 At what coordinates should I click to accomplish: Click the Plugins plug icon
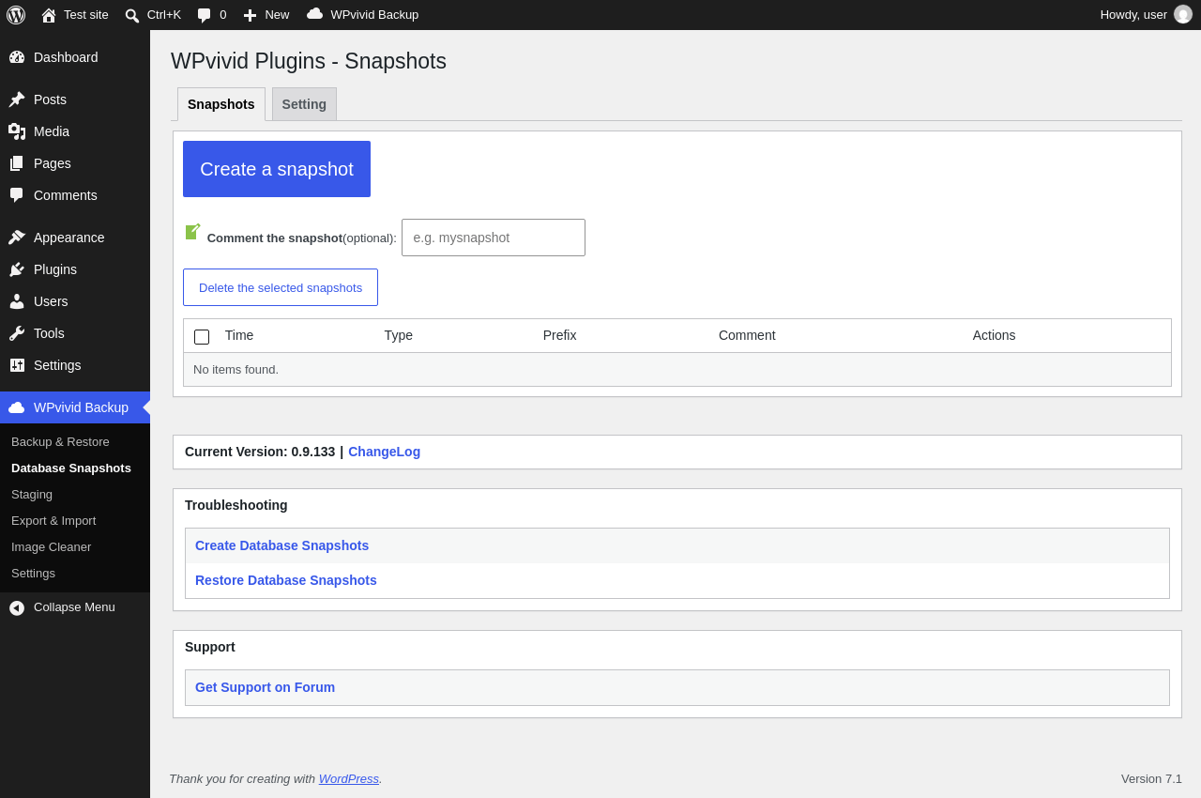pos(17,269)
